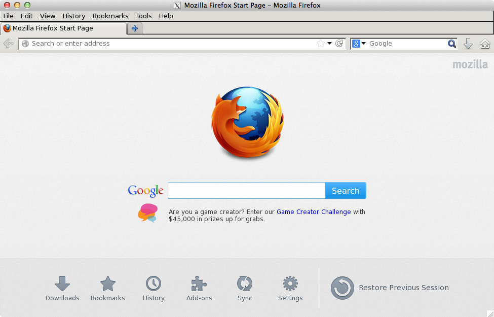Open the downloads arrow in toolbar
This screenshot has width=494, height=317.
(468, 44)
